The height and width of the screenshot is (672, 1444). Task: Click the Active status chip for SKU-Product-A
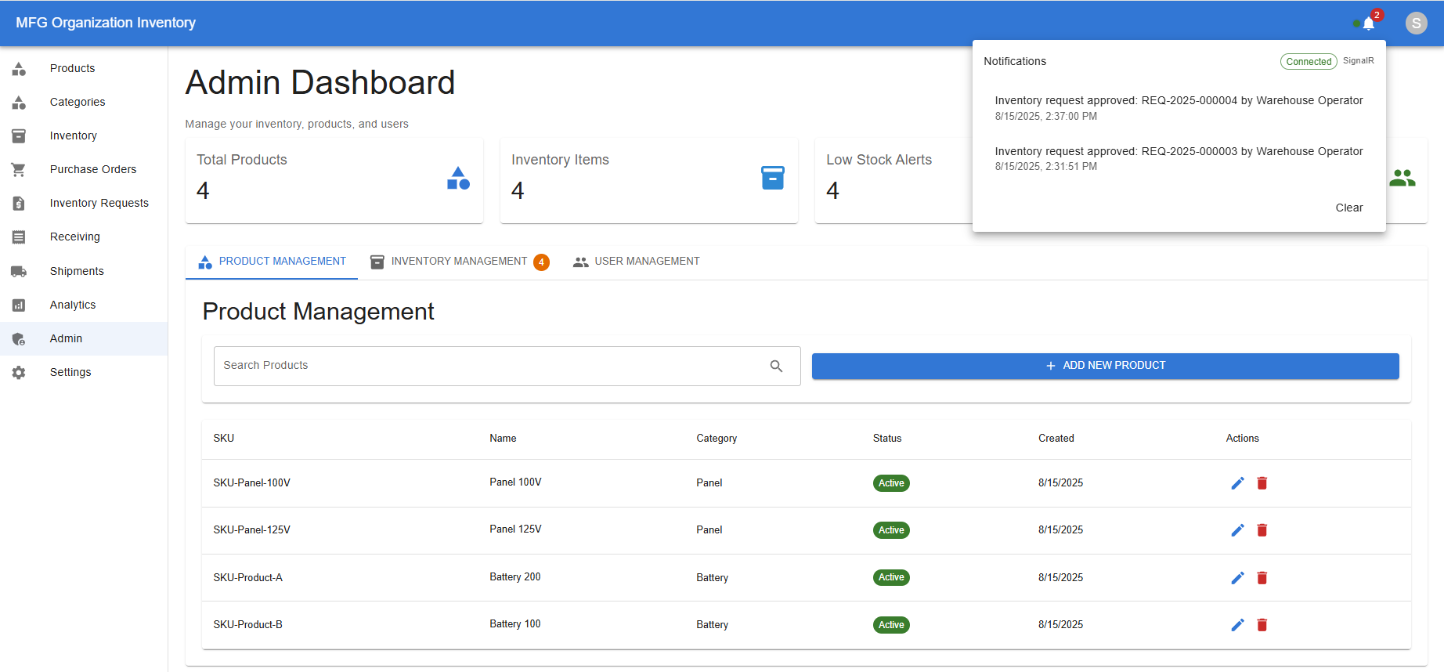(x=891, y=578)
